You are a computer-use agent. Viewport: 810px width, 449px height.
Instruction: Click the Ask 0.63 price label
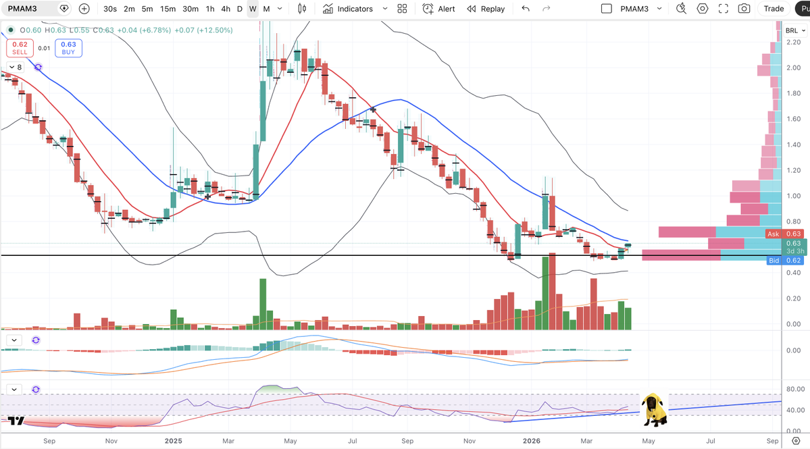pos(784,234)
